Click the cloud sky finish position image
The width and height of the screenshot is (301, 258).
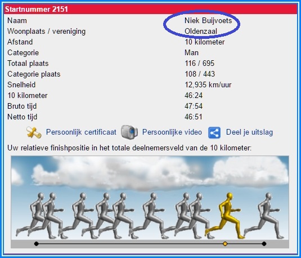150,202
